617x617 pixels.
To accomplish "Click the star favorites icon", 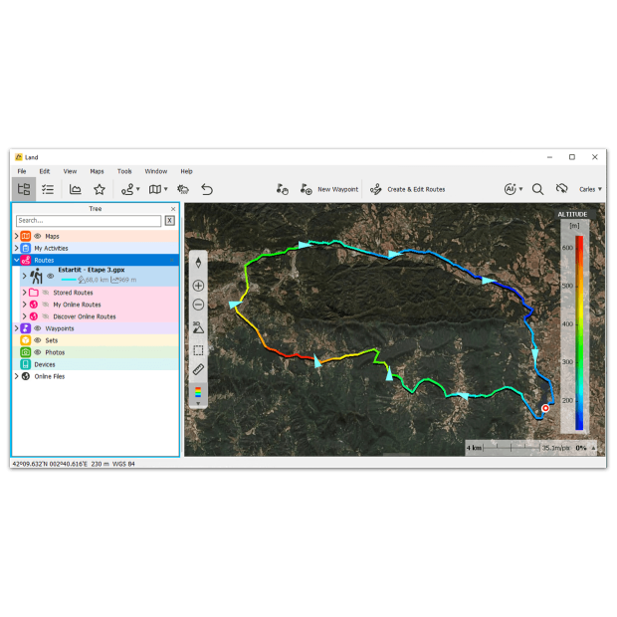I will 100,189.
